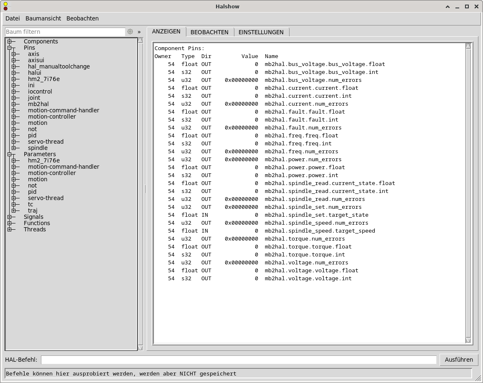The image size is (483, 383).
Task: Switch to the ANZEIGEN tab
Action: (x=166, y=32)
